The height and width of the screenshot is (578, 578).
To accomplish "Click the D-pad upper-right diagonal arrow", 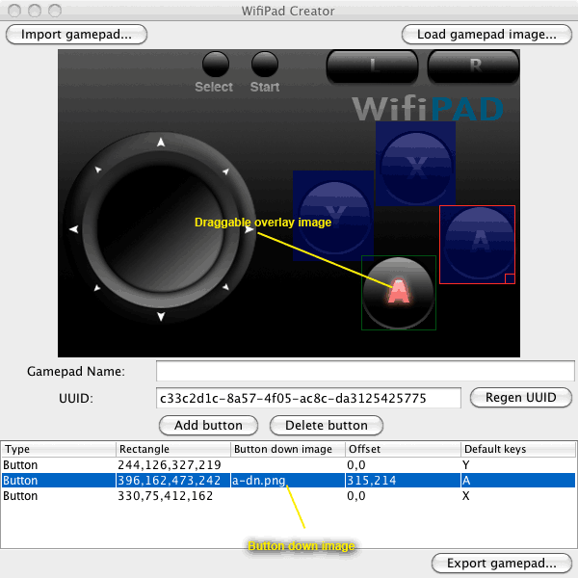I will (x=225, y=171).
